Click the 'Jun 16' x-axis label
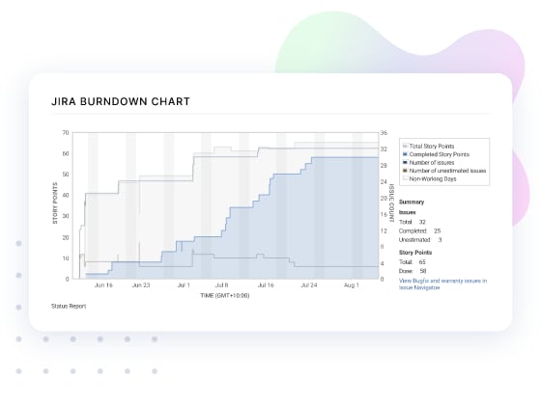Image resolution: width=541 pixels, height=405 pixels. 103,285
